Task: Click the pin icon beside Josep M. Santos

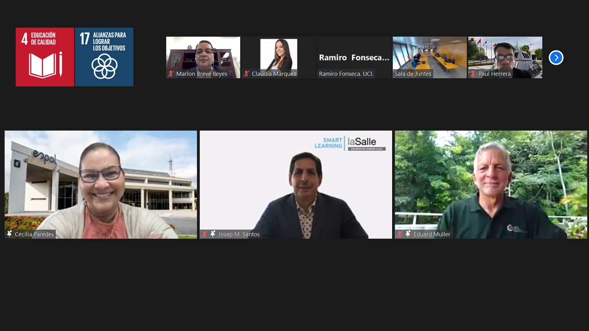Action: (x=213, y=234)
